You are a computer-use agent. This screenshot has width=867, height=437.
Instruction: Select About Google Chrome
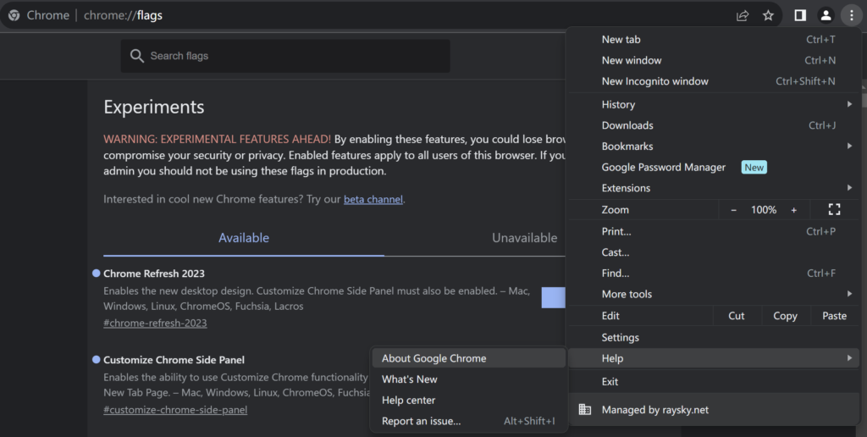[x=433, y=358]
